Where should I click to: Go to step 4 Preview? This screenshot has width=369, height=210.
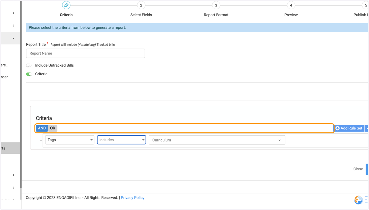pyautogui.click(x=291, y=5)
